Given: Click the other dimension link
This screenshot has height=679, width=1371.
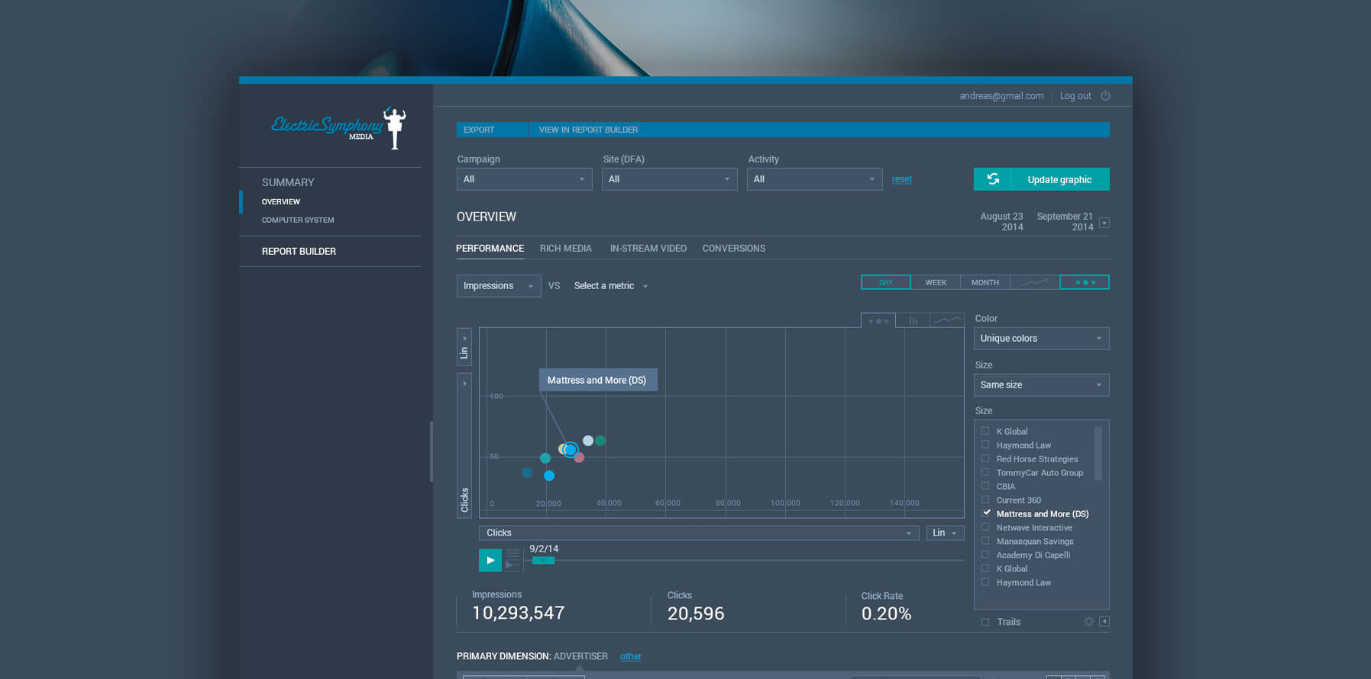Looking at the screenshot, I should tap(631, 656).
